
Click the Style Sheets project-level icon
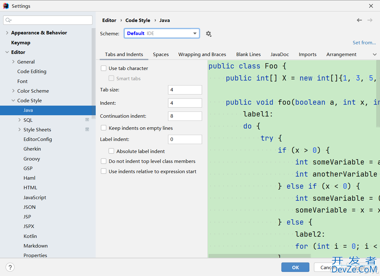[x=87, y=129]
